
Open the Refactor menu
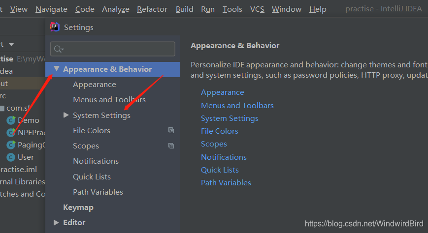pyautogui.click(x=152, y=9)
